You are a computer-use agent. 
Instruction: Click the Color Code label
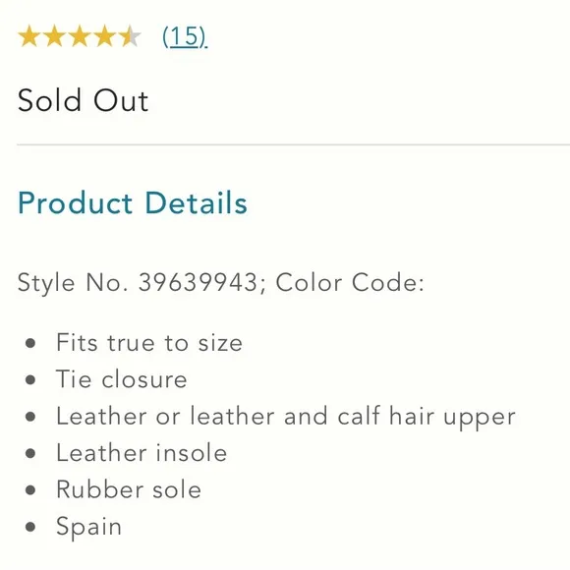tap(350, 282)
